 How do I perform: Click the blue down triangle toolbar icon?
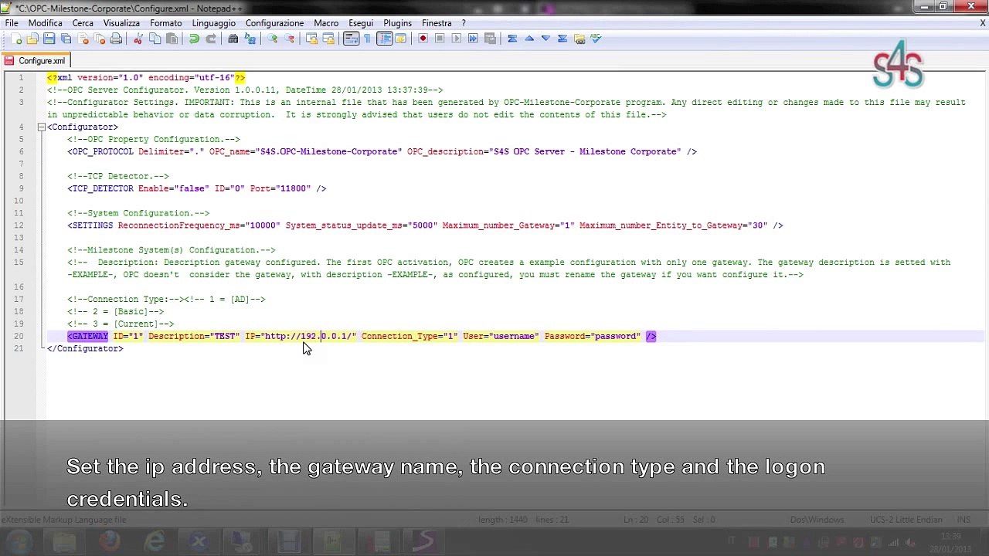click(x=545, y=39)
